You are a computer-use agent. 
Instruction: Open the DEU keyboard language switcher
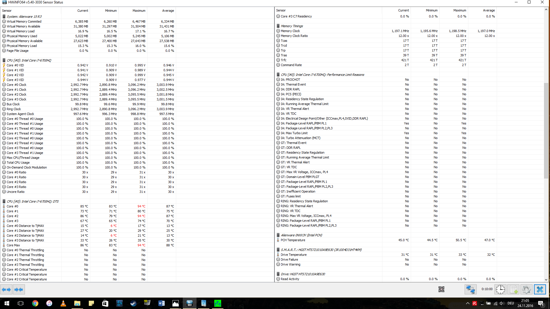click(x=510, y=303)
